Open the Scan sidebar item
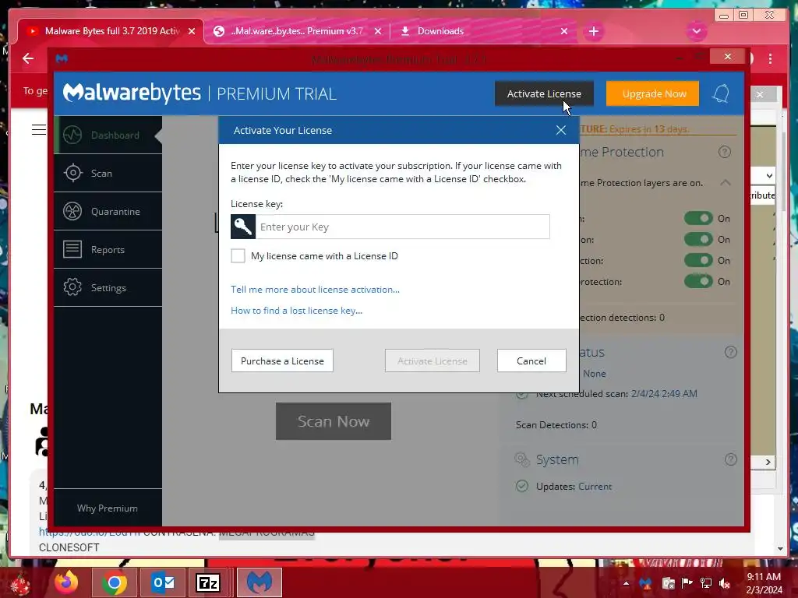This screenshot has width=798, height=598. coord(108,174)
